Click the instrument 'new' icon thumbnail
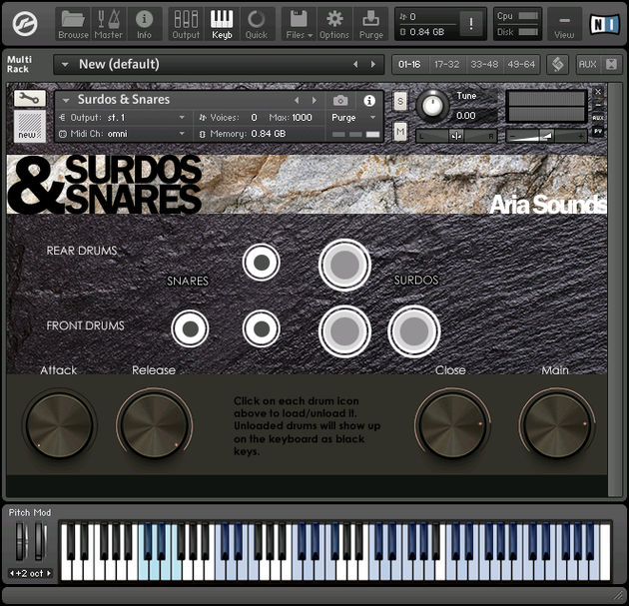The width and height of the screenshot is (629, 606). pos(30,126)
